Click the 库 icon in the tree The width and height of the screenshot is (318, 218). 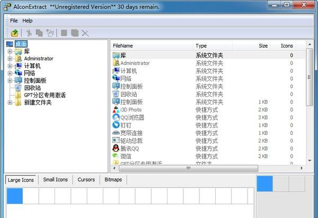[x=19, y=52]
